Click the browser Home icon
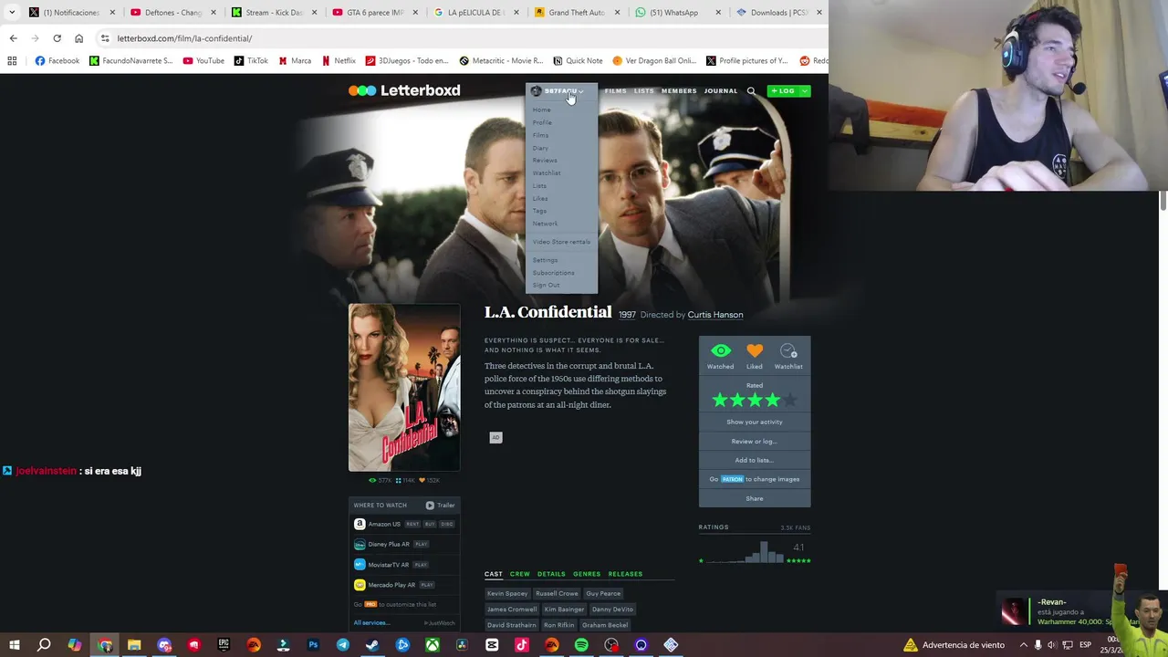This screenshot has height=657, width=1168. 78,38
